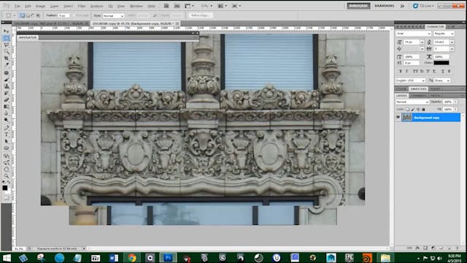This screenshot has height=263, width=467.
Task: Open the marquee Style dropdown
Action: [113, 15]
